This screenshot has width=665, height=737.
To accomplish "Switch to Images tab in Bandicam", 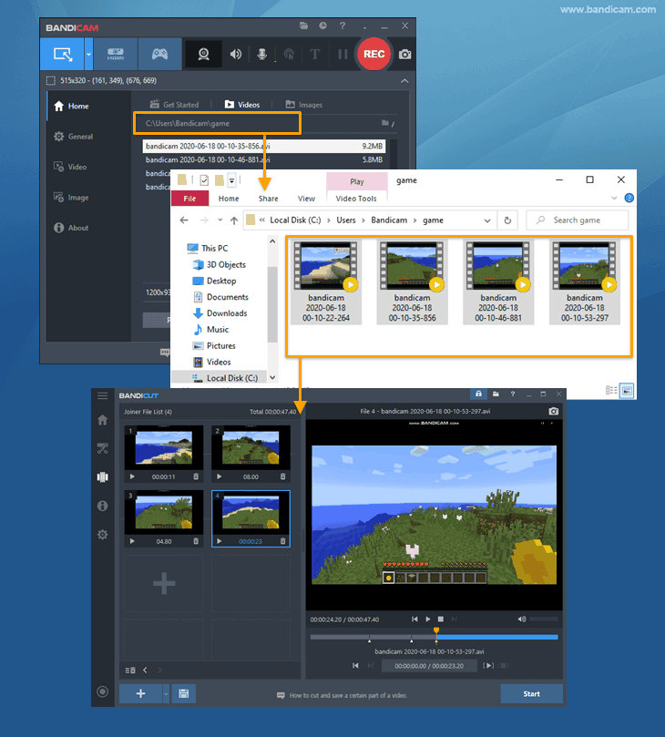I will (304, 105).
